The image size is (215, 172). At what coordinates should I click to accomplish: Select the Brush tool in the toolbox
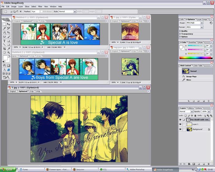(9, 37)
